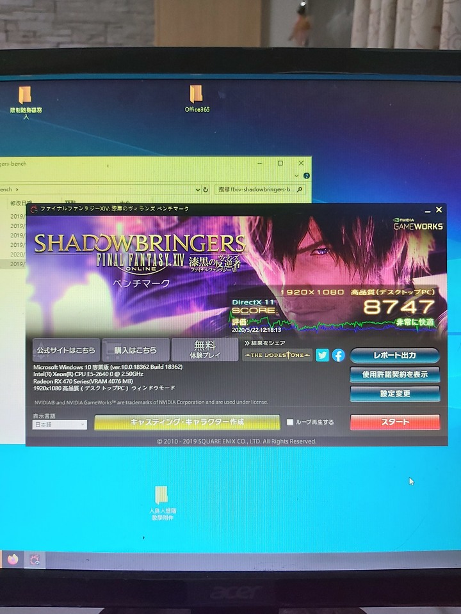Select the FFXIV benchmark taskbar icon
Image resolution: width=461 pixels, height=614 pixels.
point(35,560)
